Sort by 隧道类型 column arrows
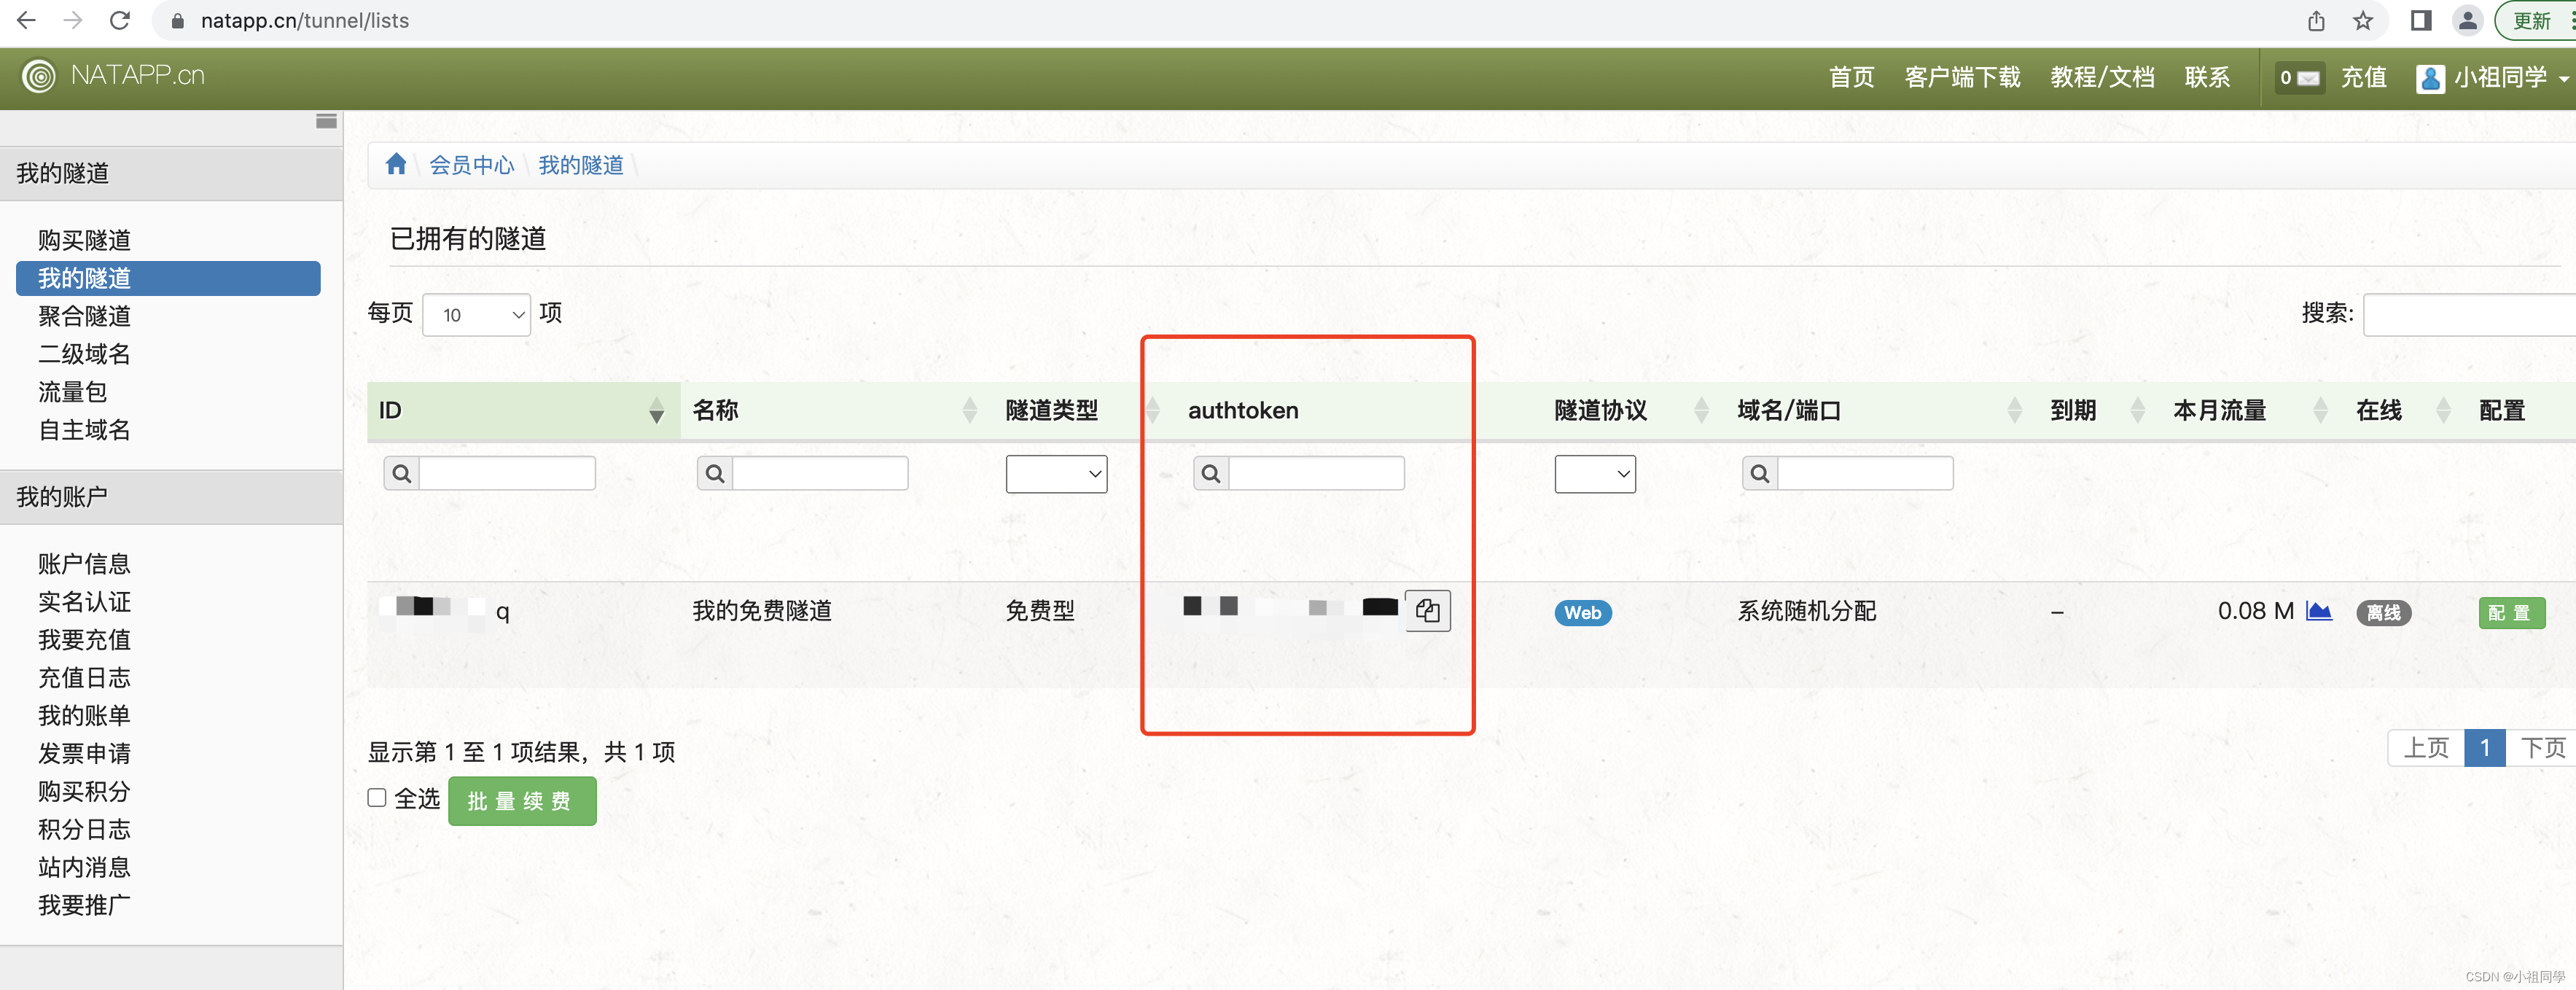 (1152, 410)
